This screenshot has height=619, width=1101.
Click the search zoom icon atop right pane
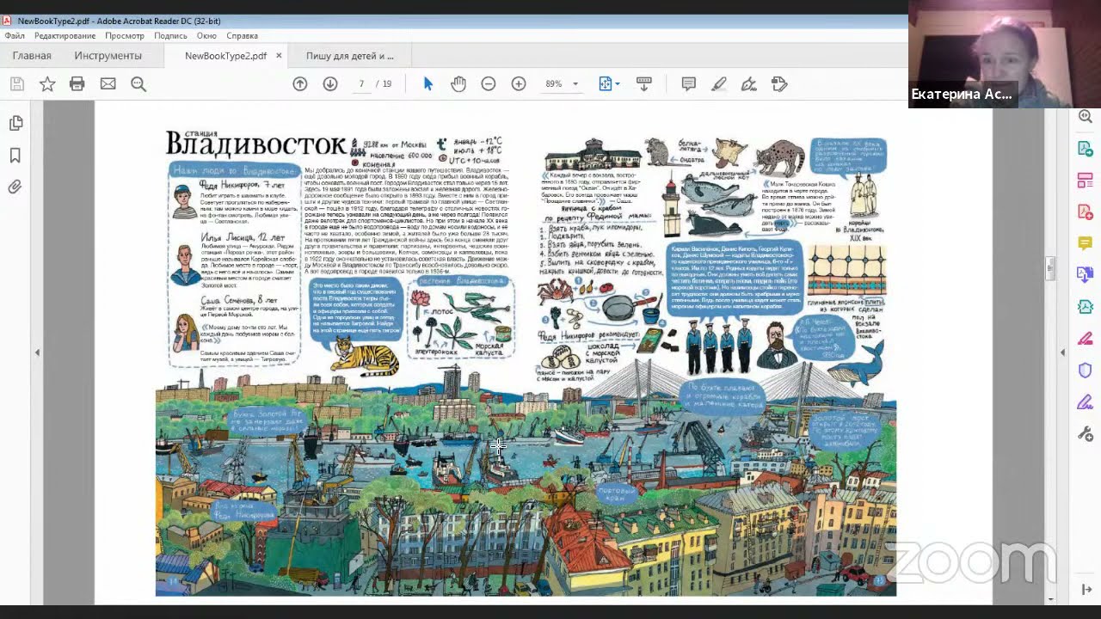tap(1086, 116)
